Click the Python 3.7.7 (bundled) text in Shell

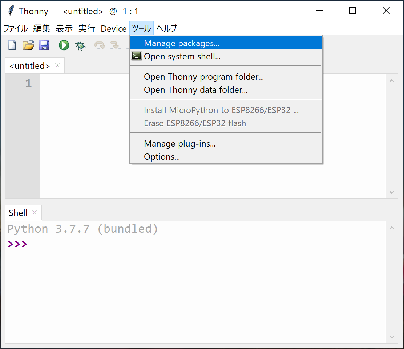82,229
